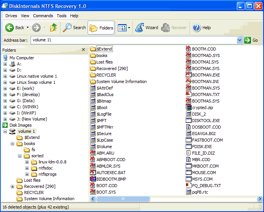Open the address bar dropdown list
The image size is (264, 212).
240,40
